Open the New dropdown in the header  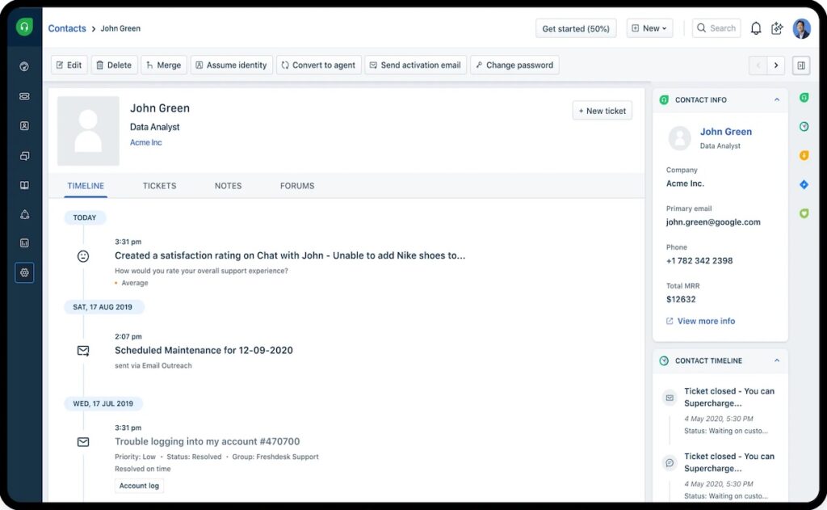coord(649,27)
